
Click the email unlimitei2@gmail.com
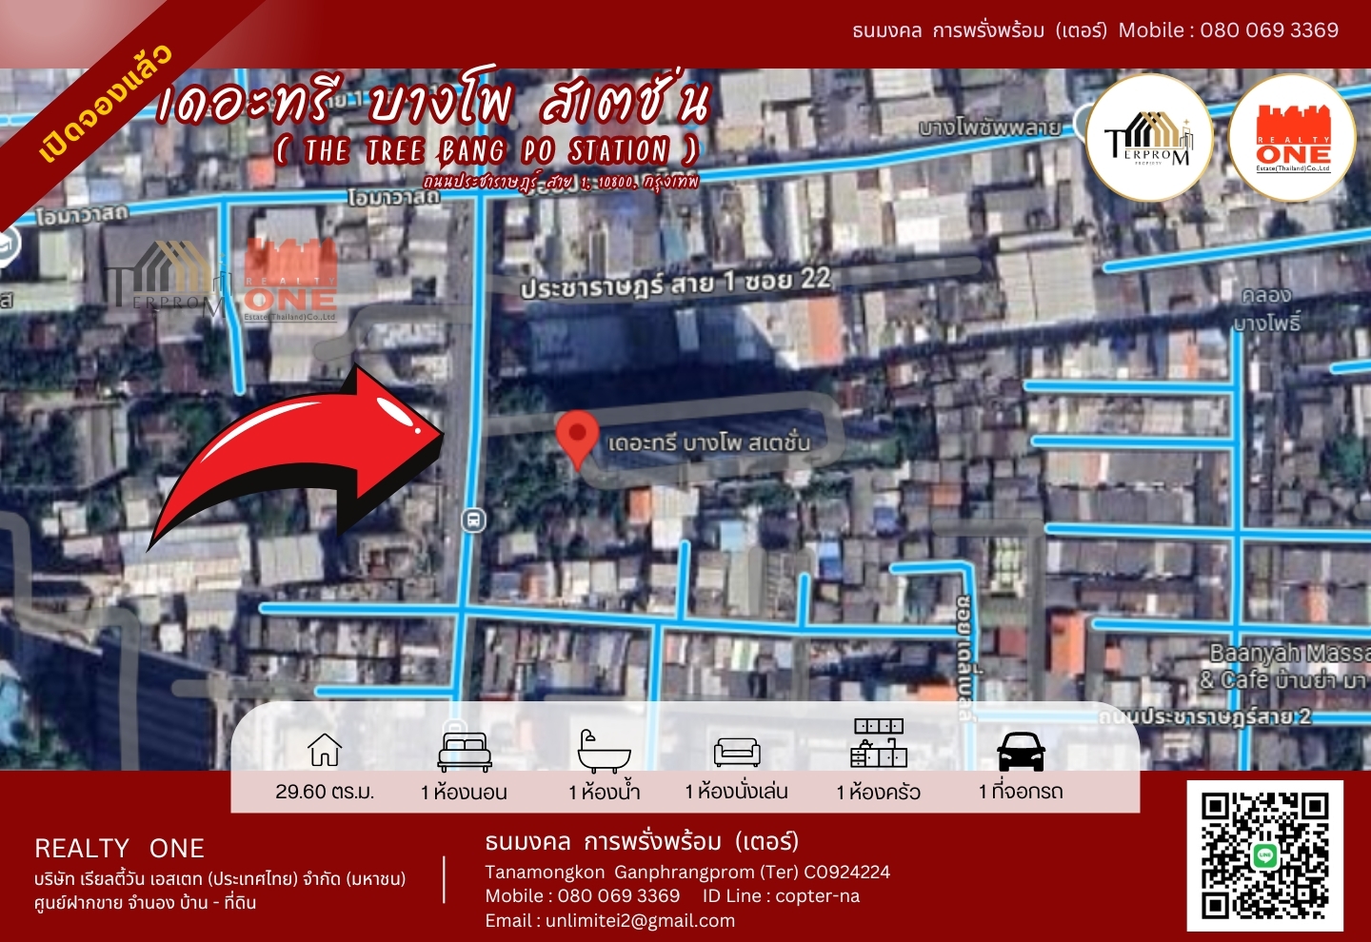(609, 920)
